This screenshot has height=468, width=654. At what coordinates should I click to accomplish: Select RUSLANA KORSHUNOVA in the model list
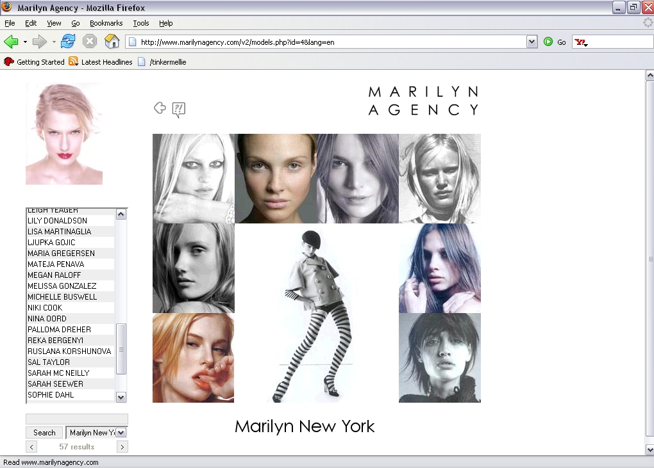(x=71, y=351)
